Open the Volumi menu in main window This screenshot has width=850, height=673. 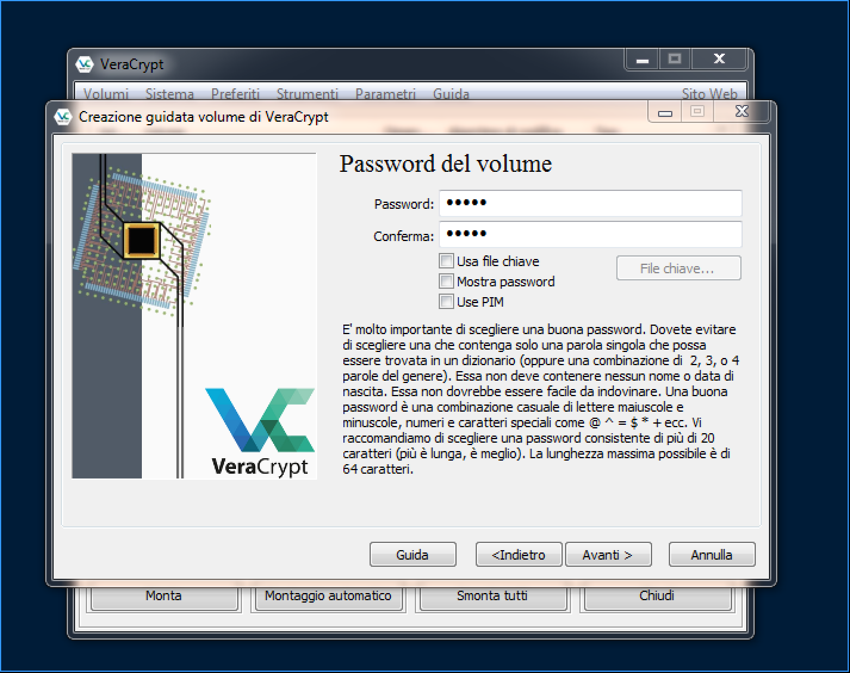tap(106, 94)
